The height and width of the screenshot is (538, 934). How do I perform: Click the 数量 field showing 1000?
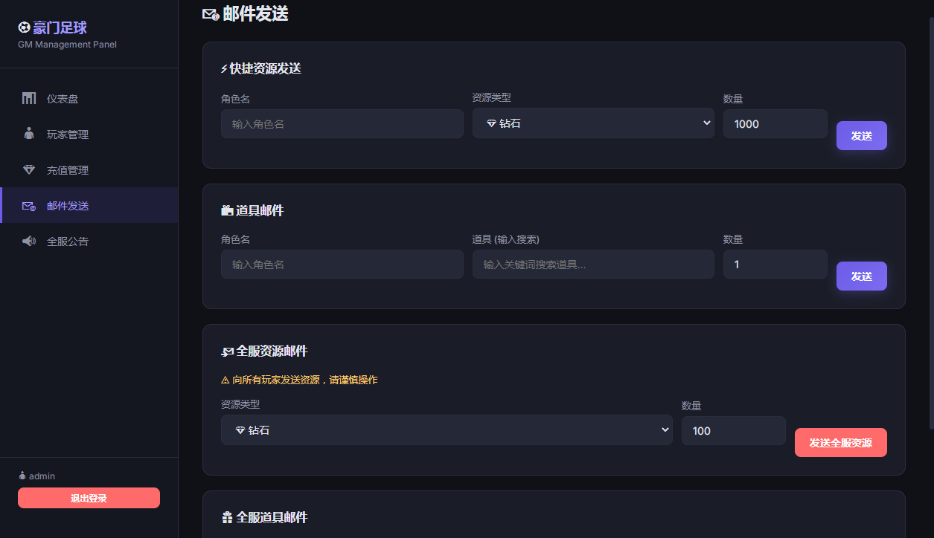tap(775, 123)
